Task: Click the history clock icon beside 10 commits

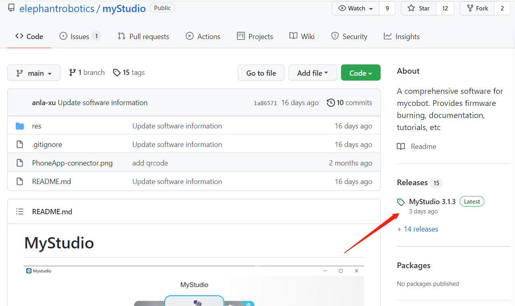Action: [x=331, y=103]
